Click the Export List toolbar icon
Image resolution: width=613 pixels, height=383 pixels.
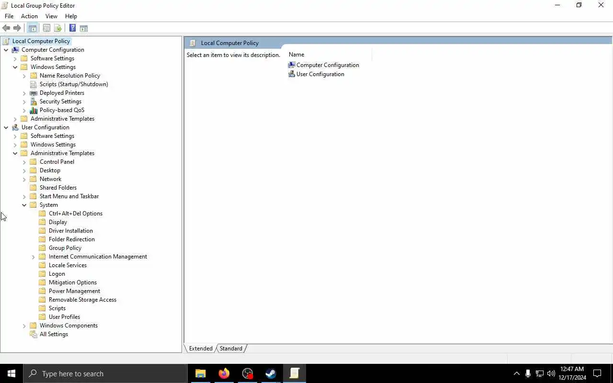tap(58, 28)
